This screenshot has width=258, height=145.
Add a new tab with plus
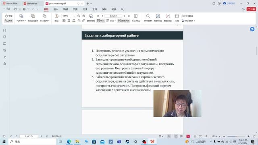click(88, 4)
